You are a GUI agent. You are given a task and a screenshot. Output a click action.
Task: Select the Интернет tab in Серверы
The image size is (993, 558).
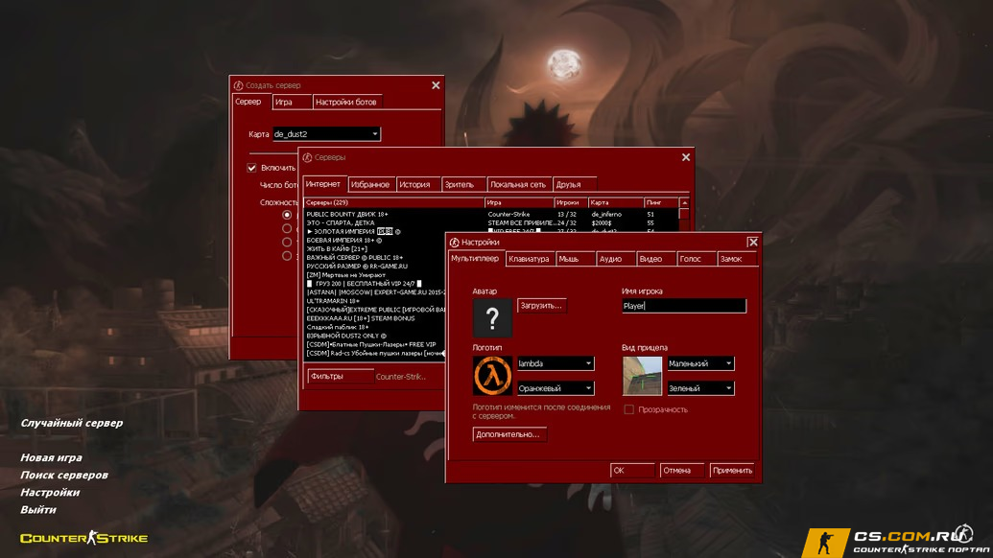tap(323, 184)
